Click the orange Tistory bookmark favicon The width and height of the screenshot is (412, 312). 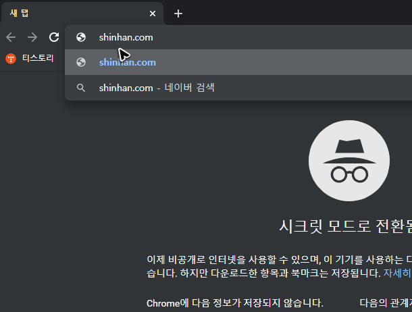pos(11,59)
